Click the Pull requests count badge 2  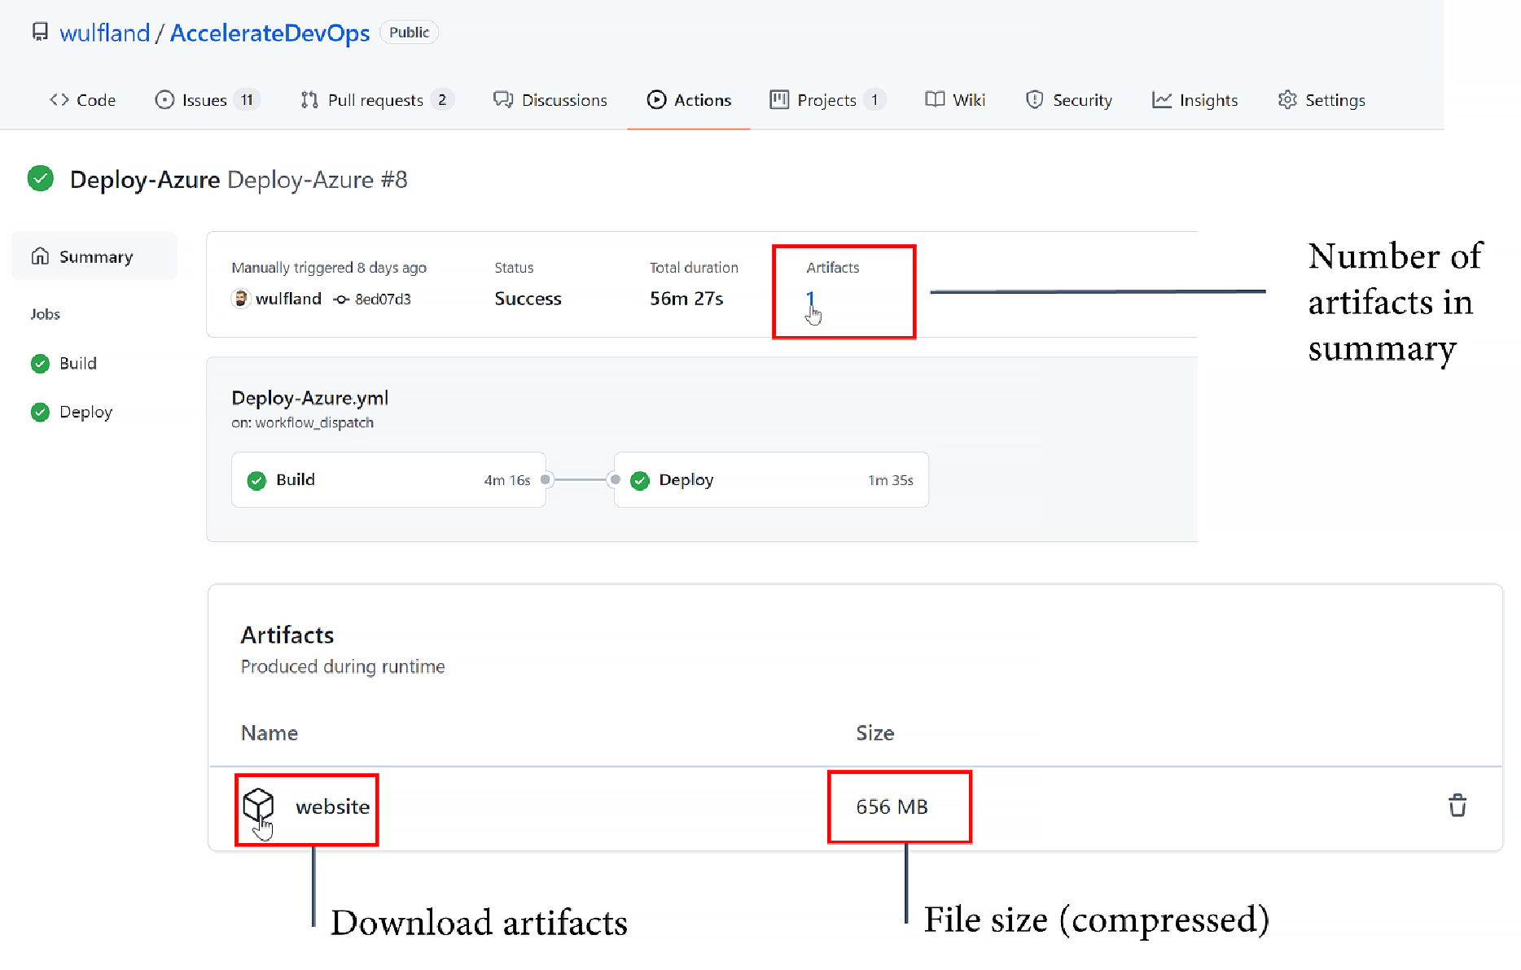coord(442,99)
